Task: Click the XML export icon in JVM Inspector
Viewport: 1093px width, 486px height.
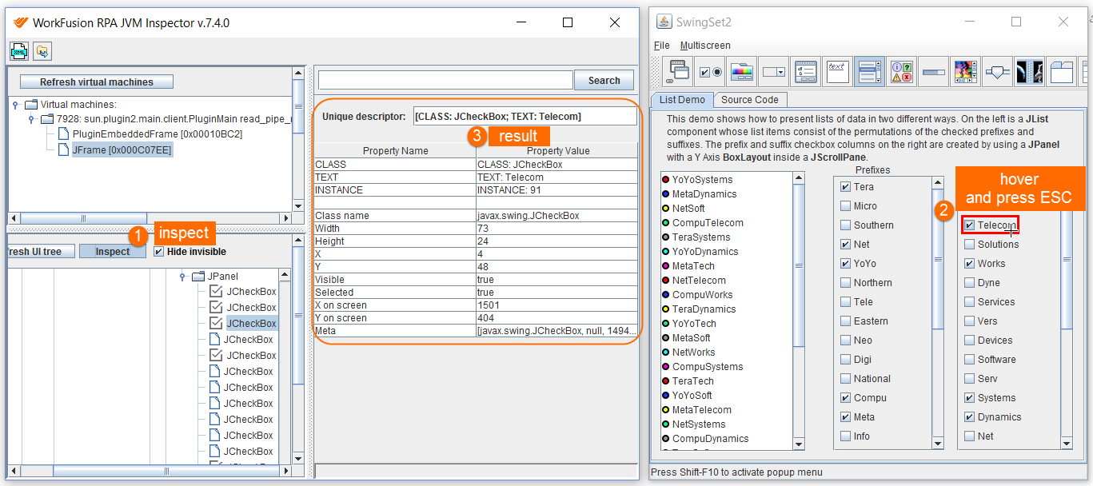Action: pyautogui.click(x=19, y=52)
